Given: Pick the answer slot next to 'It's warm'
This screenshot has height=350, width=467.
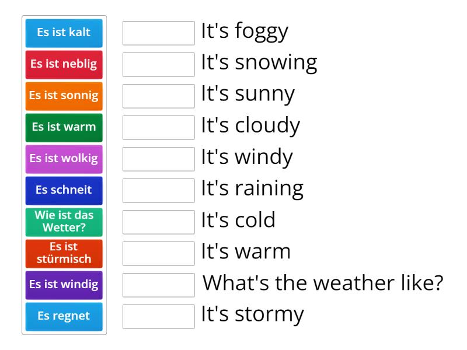Looking at the screenshot, I should point(159,254).
